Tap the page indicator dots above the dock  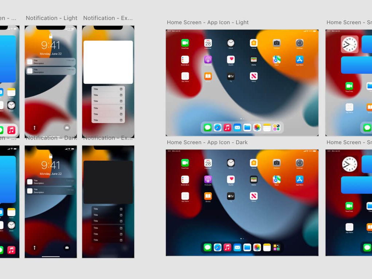pos(241,119)
